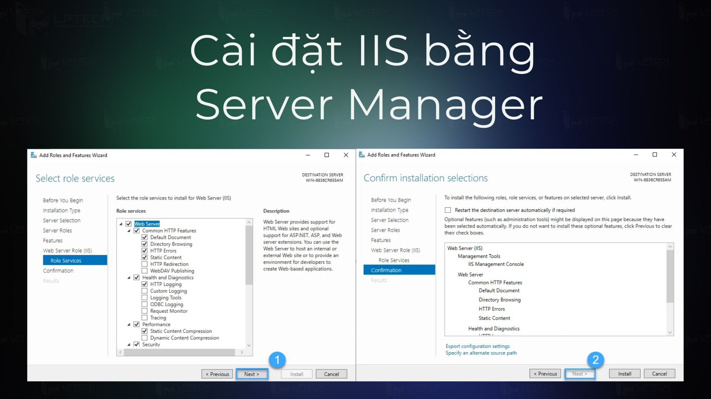Select Confirmation step in right wizard
The width and height of the screenshot is (711, 399).
(x=399, y=270)
